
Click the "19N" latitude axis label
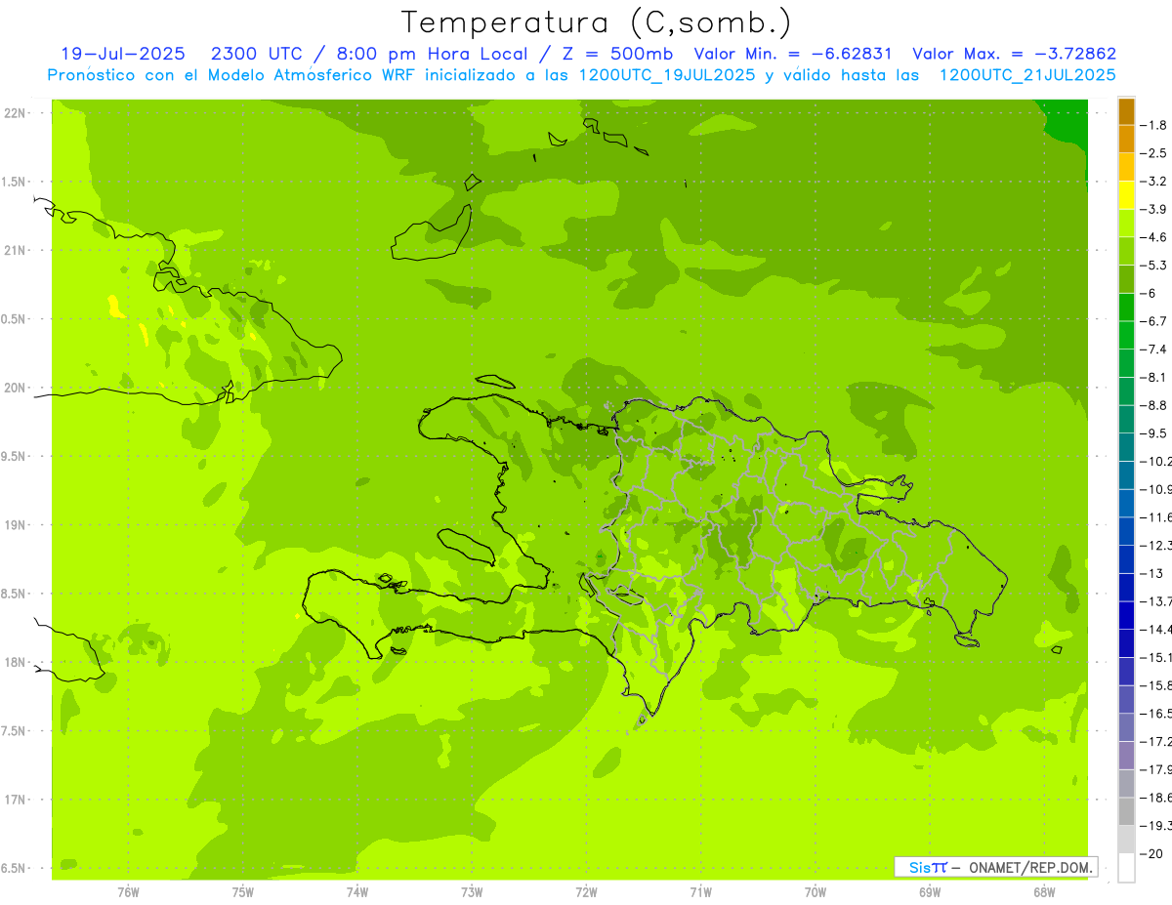pyautogui.click(x=15, y=525)
